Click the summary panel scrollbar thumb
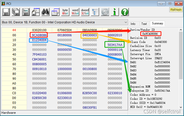 181,55
